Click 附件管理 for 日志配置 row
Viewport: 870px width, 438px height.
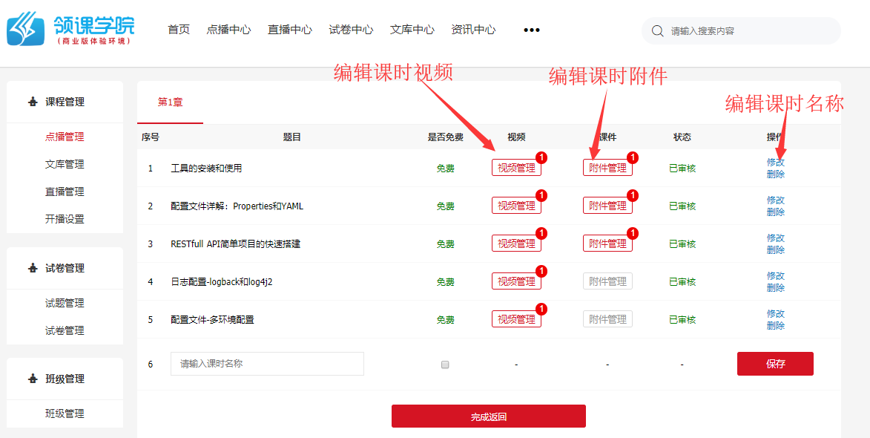(607, 281)
